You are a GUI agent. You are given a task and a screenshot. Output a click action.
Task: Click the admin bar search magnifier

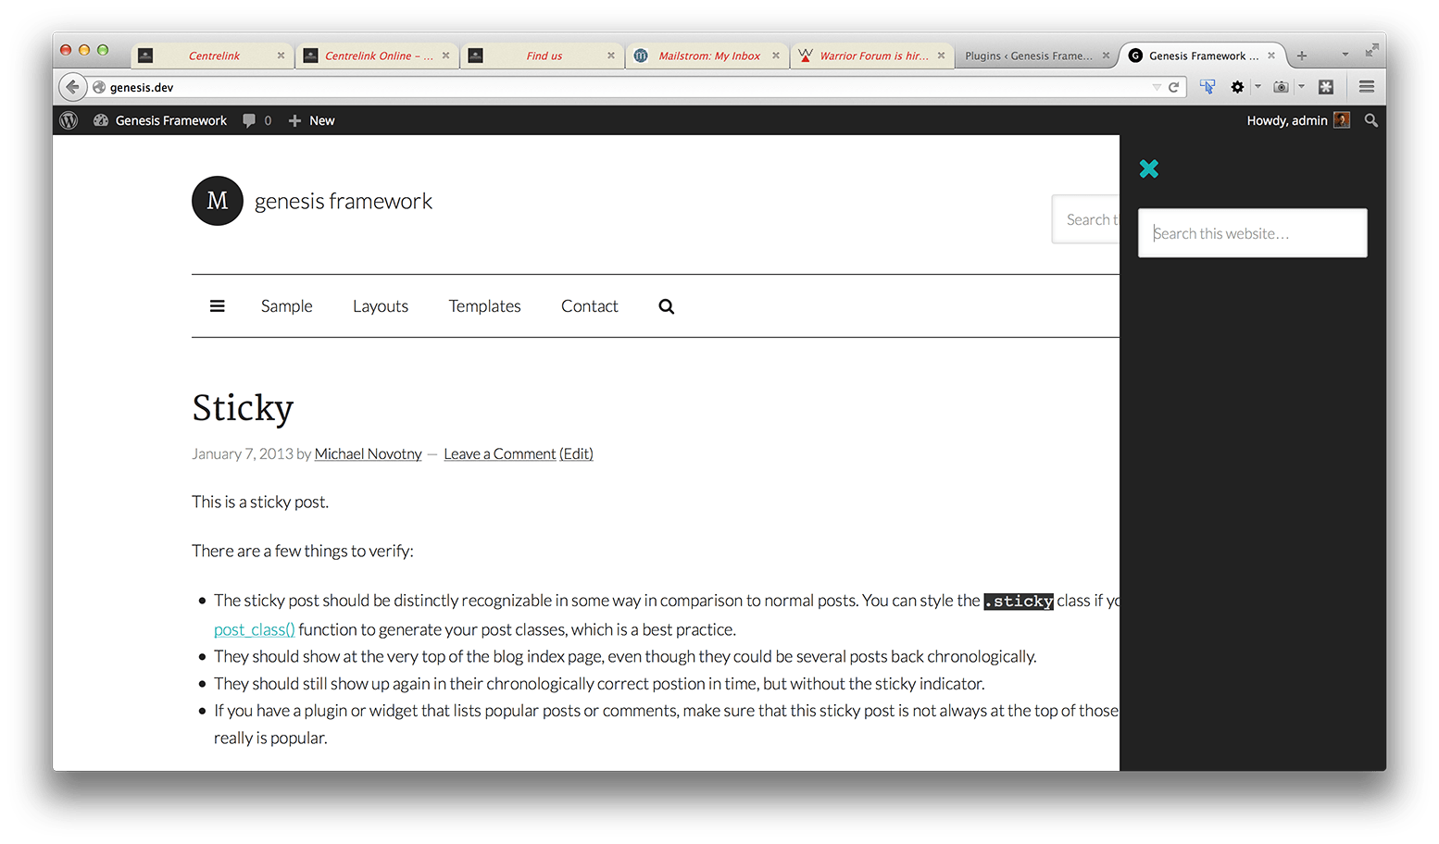(1371, 120)
